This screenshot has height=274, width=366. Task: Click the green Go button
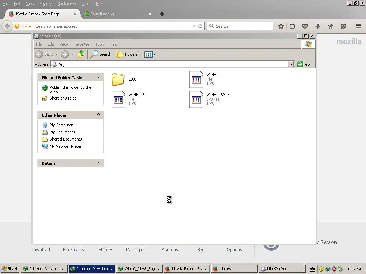(x=303, y=64)
